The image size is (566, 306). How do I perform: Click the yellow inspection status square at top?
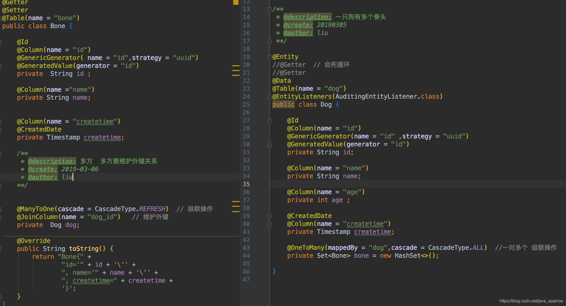(236, 2)
